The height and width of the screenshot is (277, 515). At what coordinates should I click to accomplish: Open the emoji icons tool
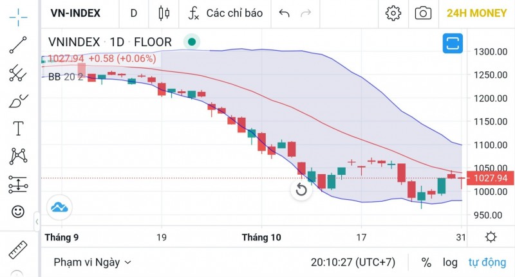click(x=18, y=211)
